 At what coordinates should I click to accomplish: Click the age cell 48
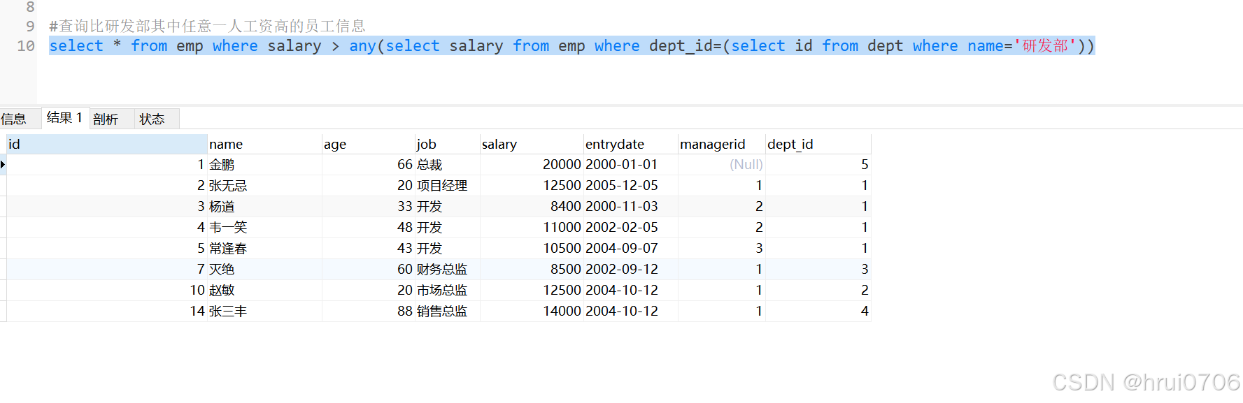coord(369,228)
